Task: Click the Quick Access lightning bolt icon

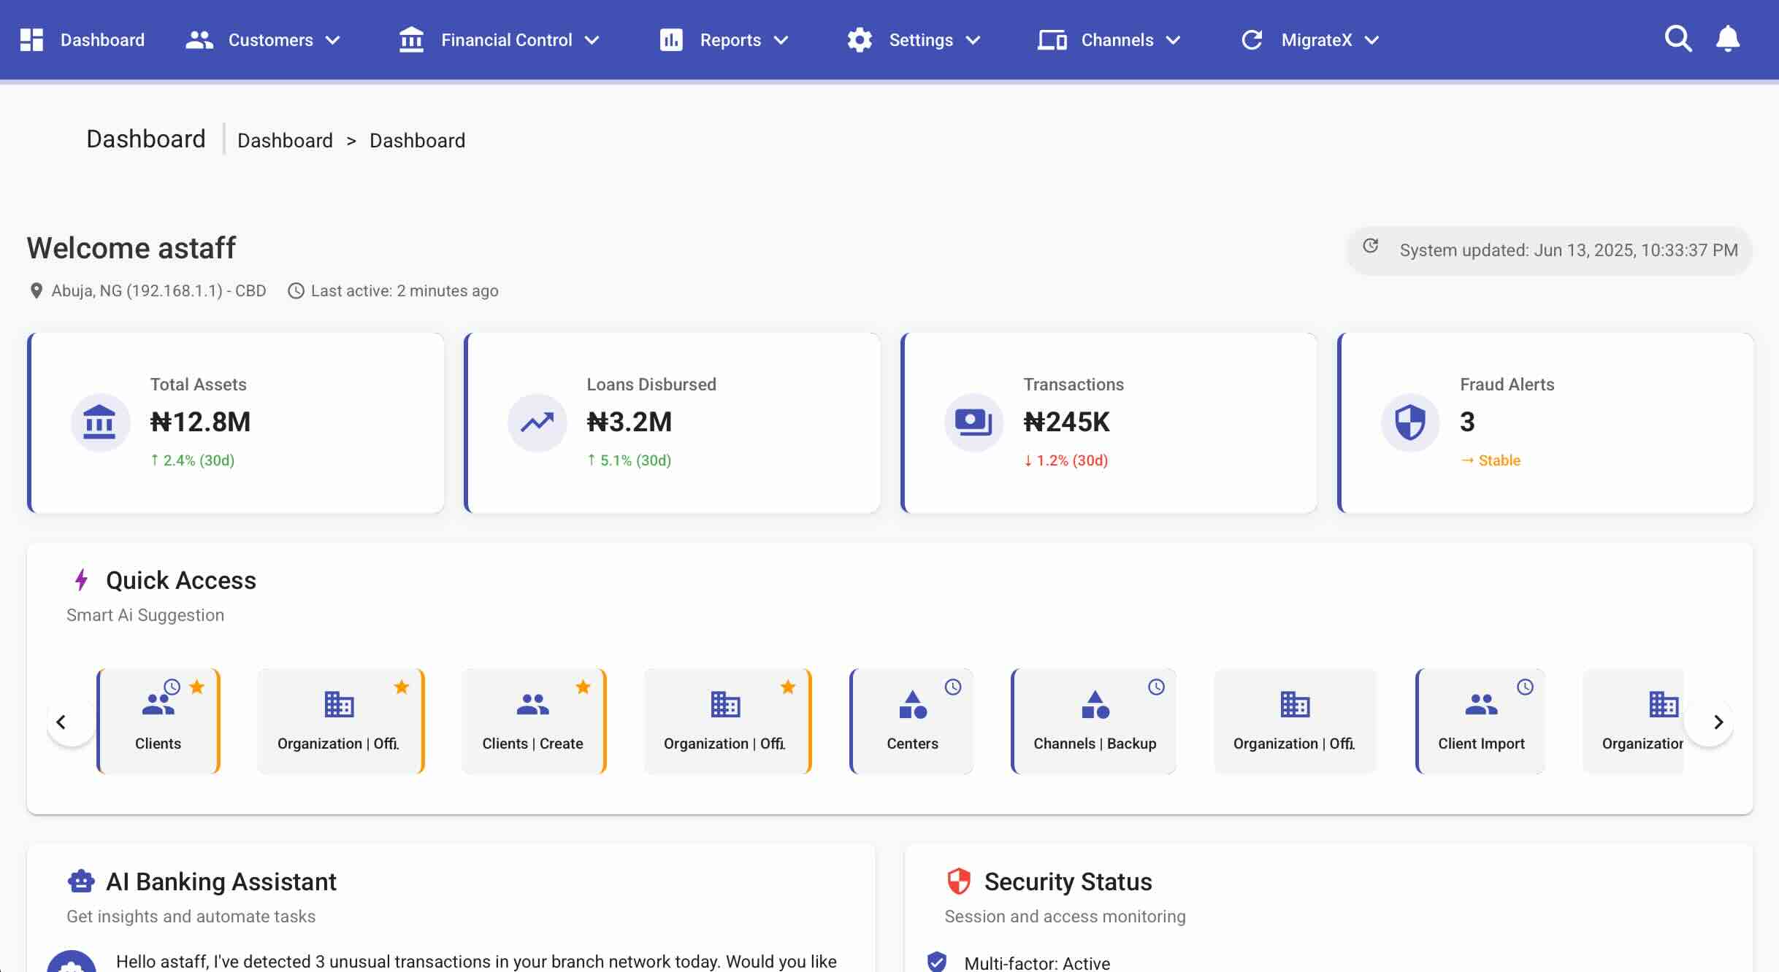Action: (x=82, y=580)
